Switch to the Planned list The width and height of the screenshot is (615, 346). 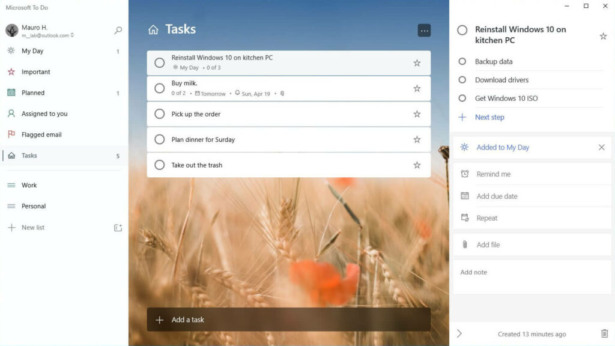33,93
